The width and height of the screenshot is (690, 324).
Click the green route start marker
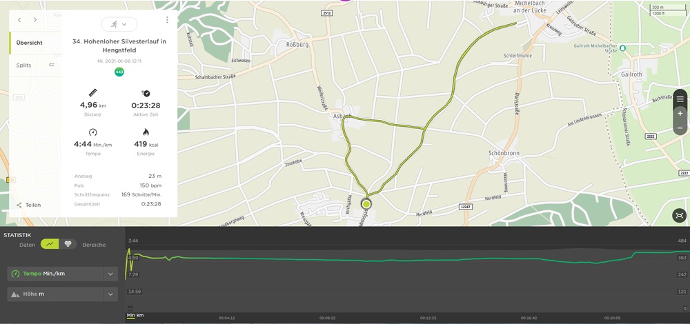366,204
